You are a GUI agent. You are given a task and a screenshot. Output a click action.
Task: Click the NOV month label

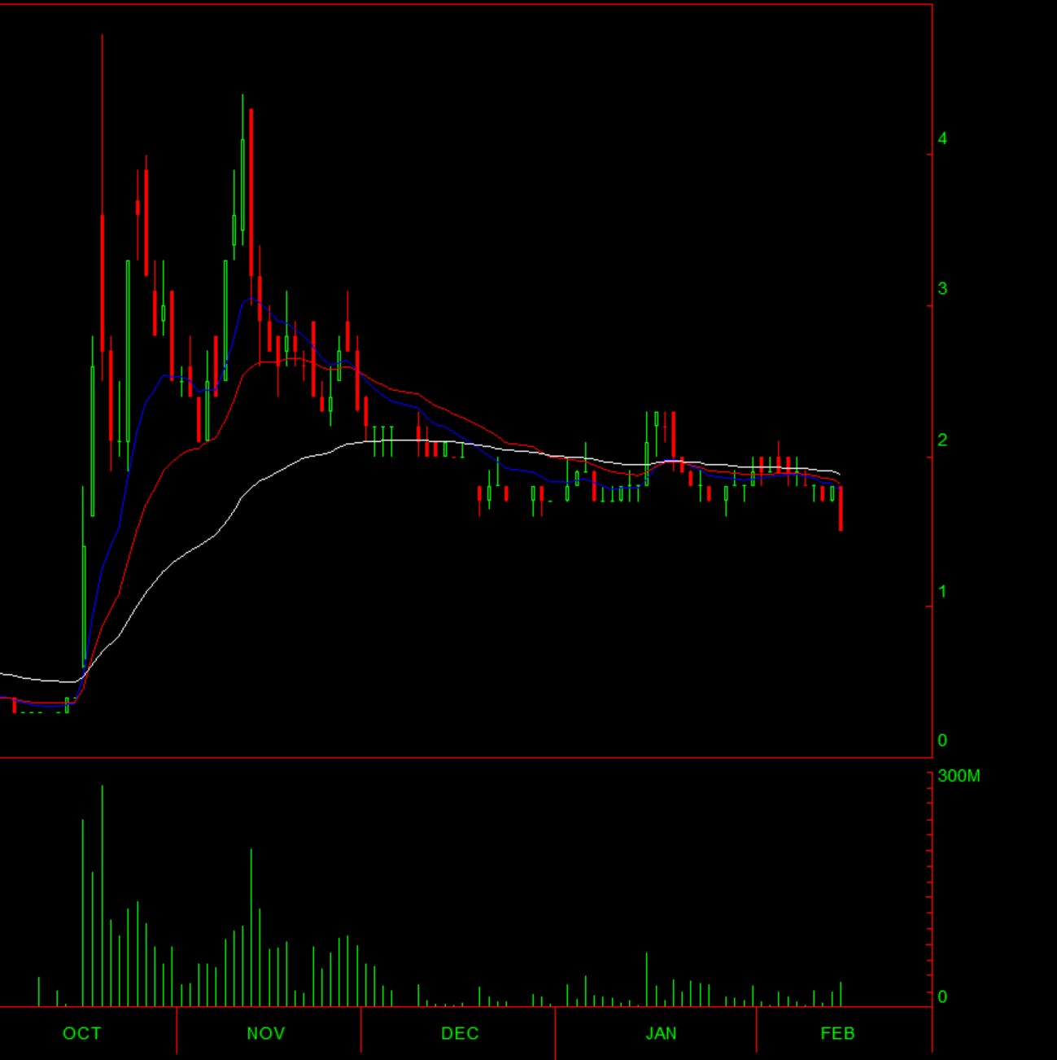point(266,1033)
